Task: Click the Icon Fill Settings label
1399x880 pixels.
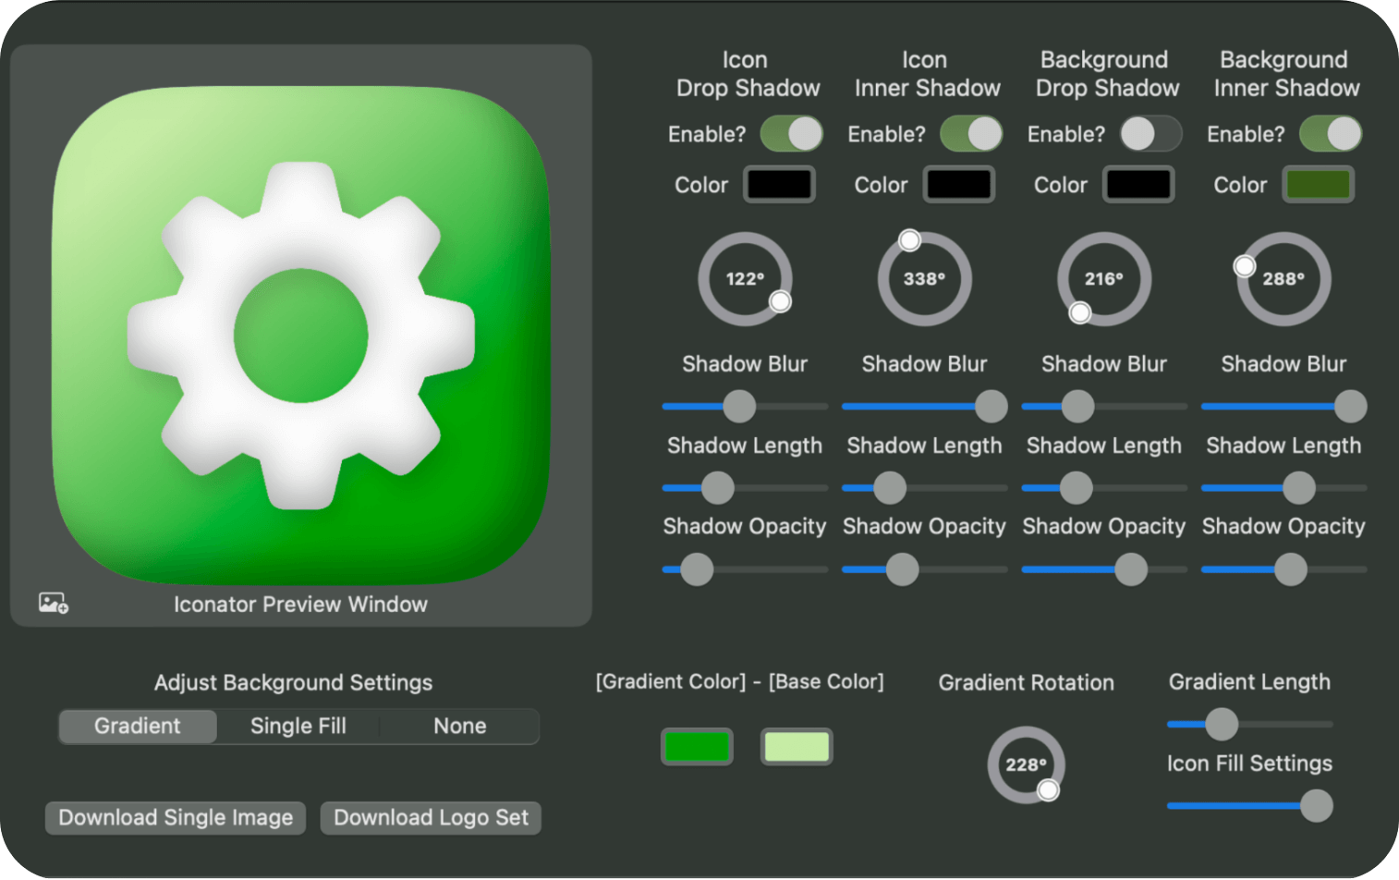Action: [x=1249, y=764]
